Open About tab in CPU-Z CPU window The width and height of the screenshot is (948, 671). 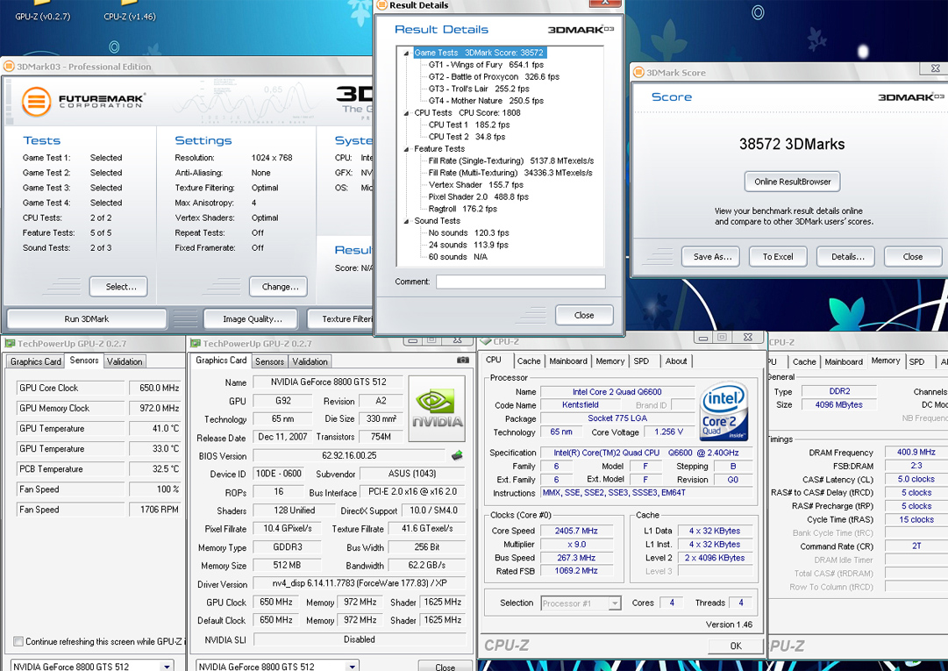pyautogui.click(x=676, y=360)
